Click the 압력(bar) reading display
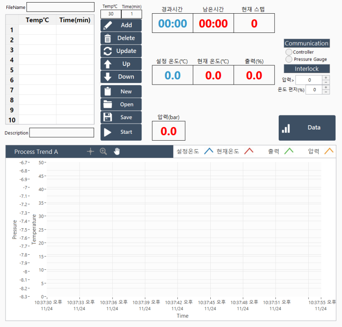 point(168,131)
